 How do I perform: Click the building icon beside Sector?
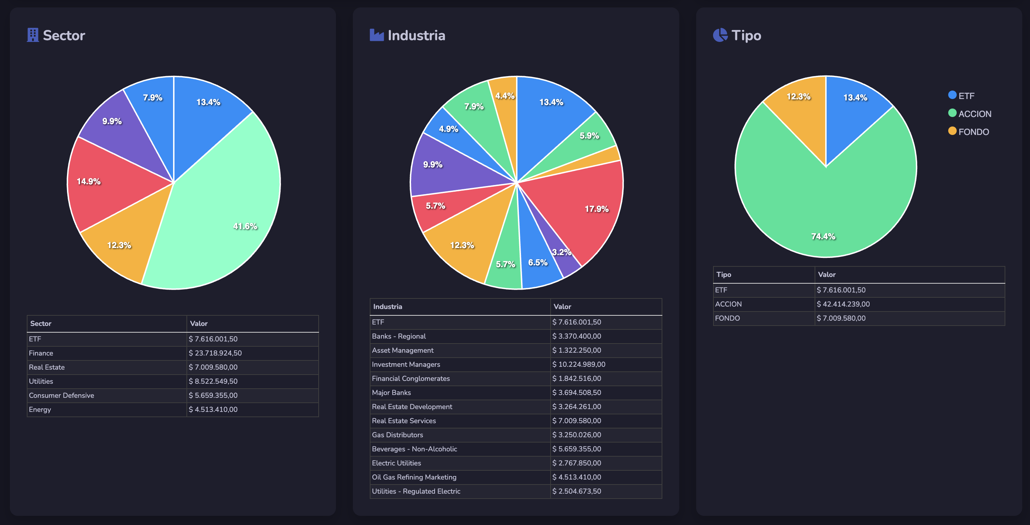32,35
